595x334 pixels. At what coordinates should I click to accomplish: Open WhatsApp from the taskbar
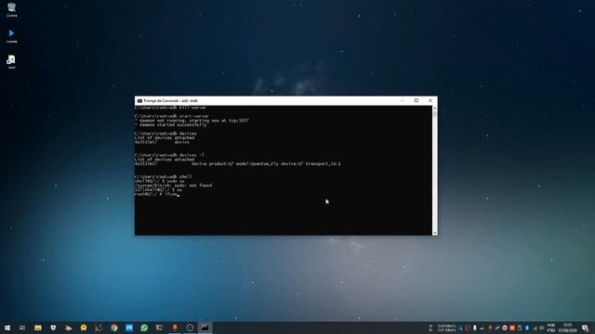pyautogui.click(x=144, y=328)
